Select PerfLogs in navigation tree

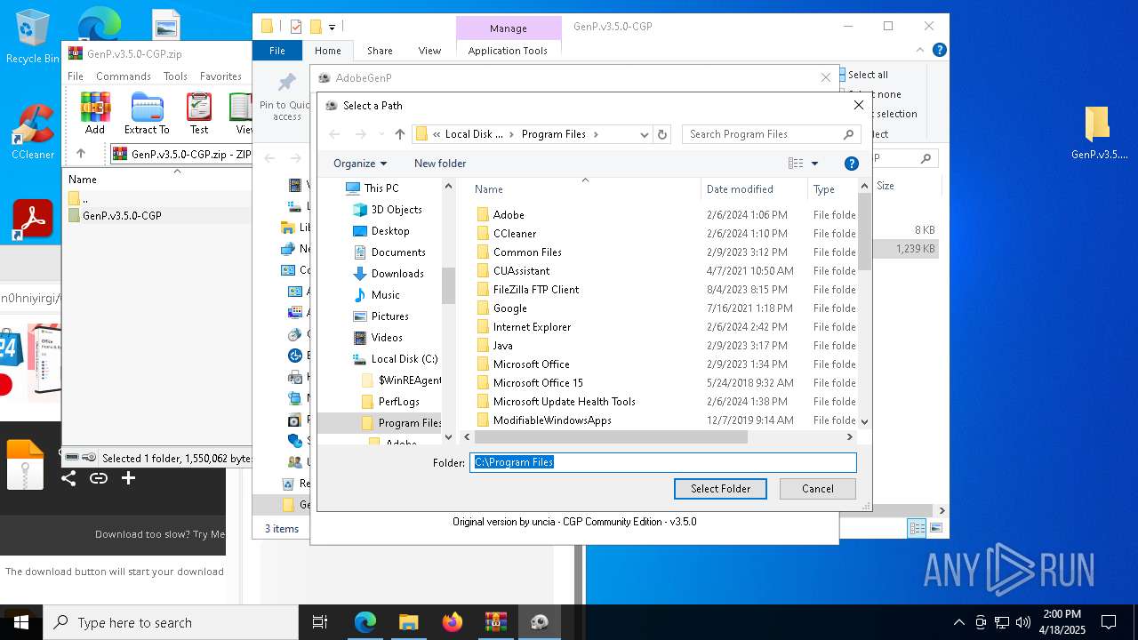click(x=398, y=402)
